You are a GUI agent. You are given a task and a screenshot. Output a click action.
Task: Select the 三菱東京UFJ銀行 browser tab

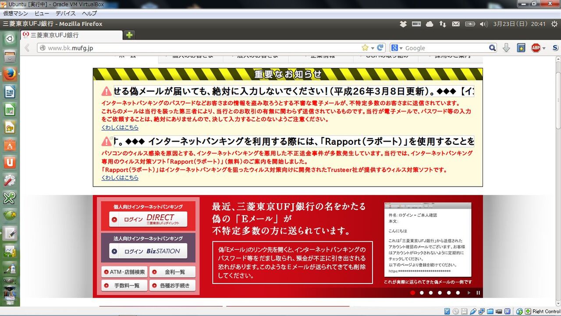pos(72,35)
